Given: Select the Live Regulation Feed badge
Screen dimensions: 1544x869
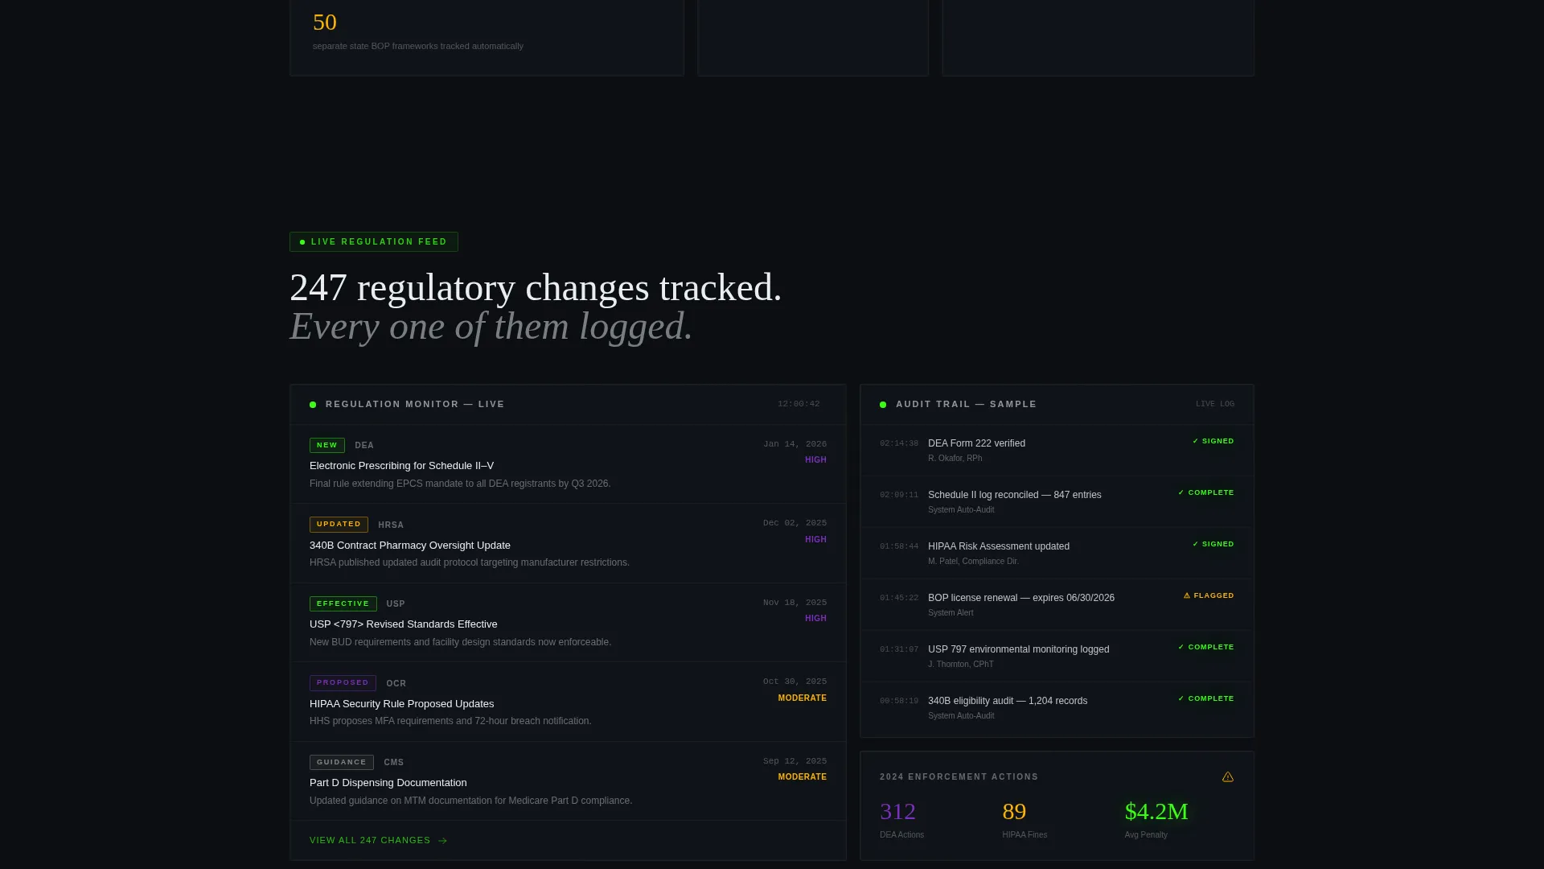Looking at the screenshot, I should tap(374, 242).
